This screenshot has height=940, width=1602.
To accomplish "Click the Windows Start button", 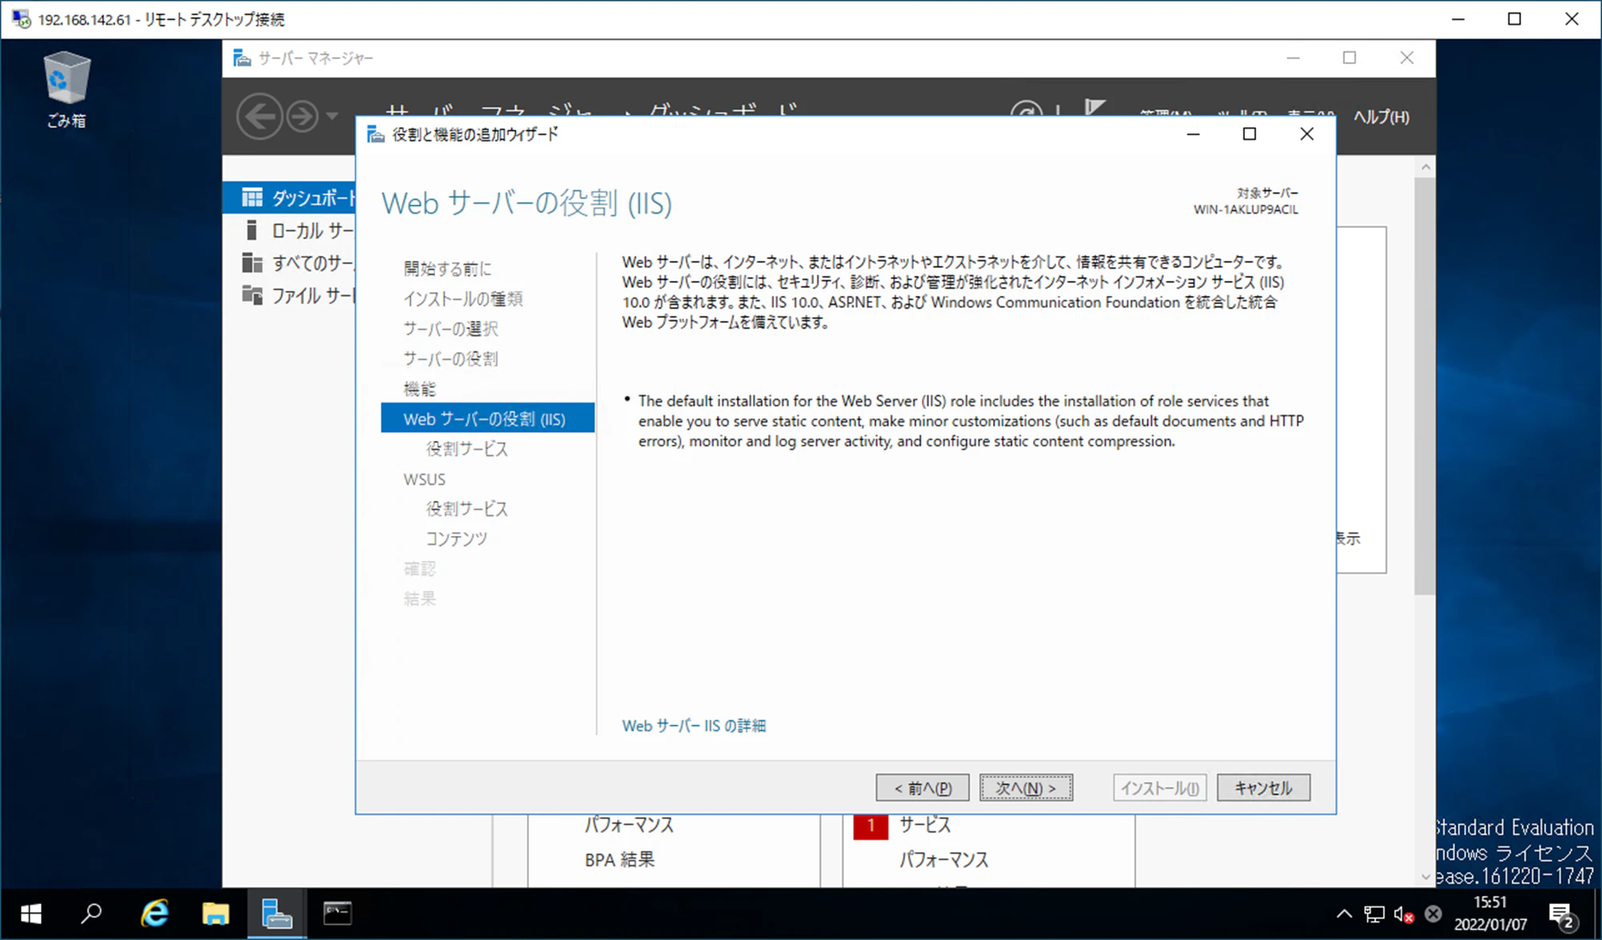I will coord(31,914).
